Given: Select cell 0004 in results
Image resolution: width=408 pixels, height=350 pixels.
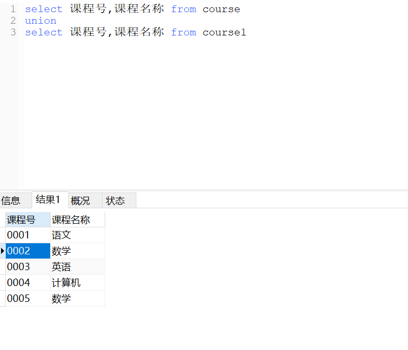Looking at the screenshot, I should point(28,283).
